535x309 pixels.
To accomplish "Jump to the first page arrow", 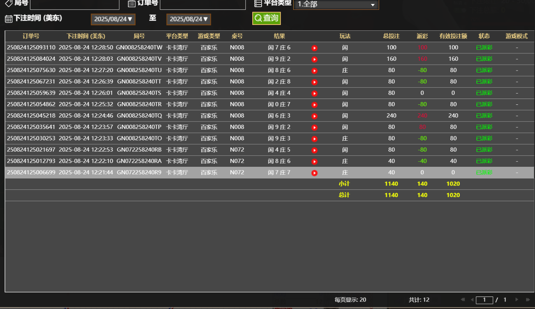I will click(x=463, y=300).
